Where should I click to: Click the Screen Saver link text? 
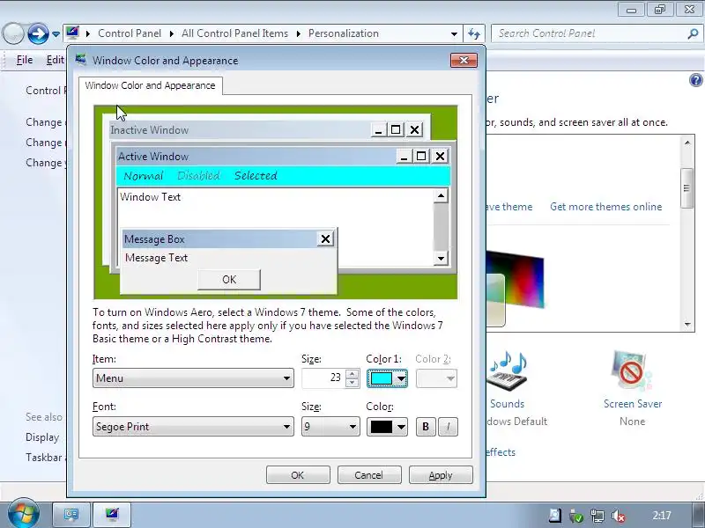click(632, 404)
